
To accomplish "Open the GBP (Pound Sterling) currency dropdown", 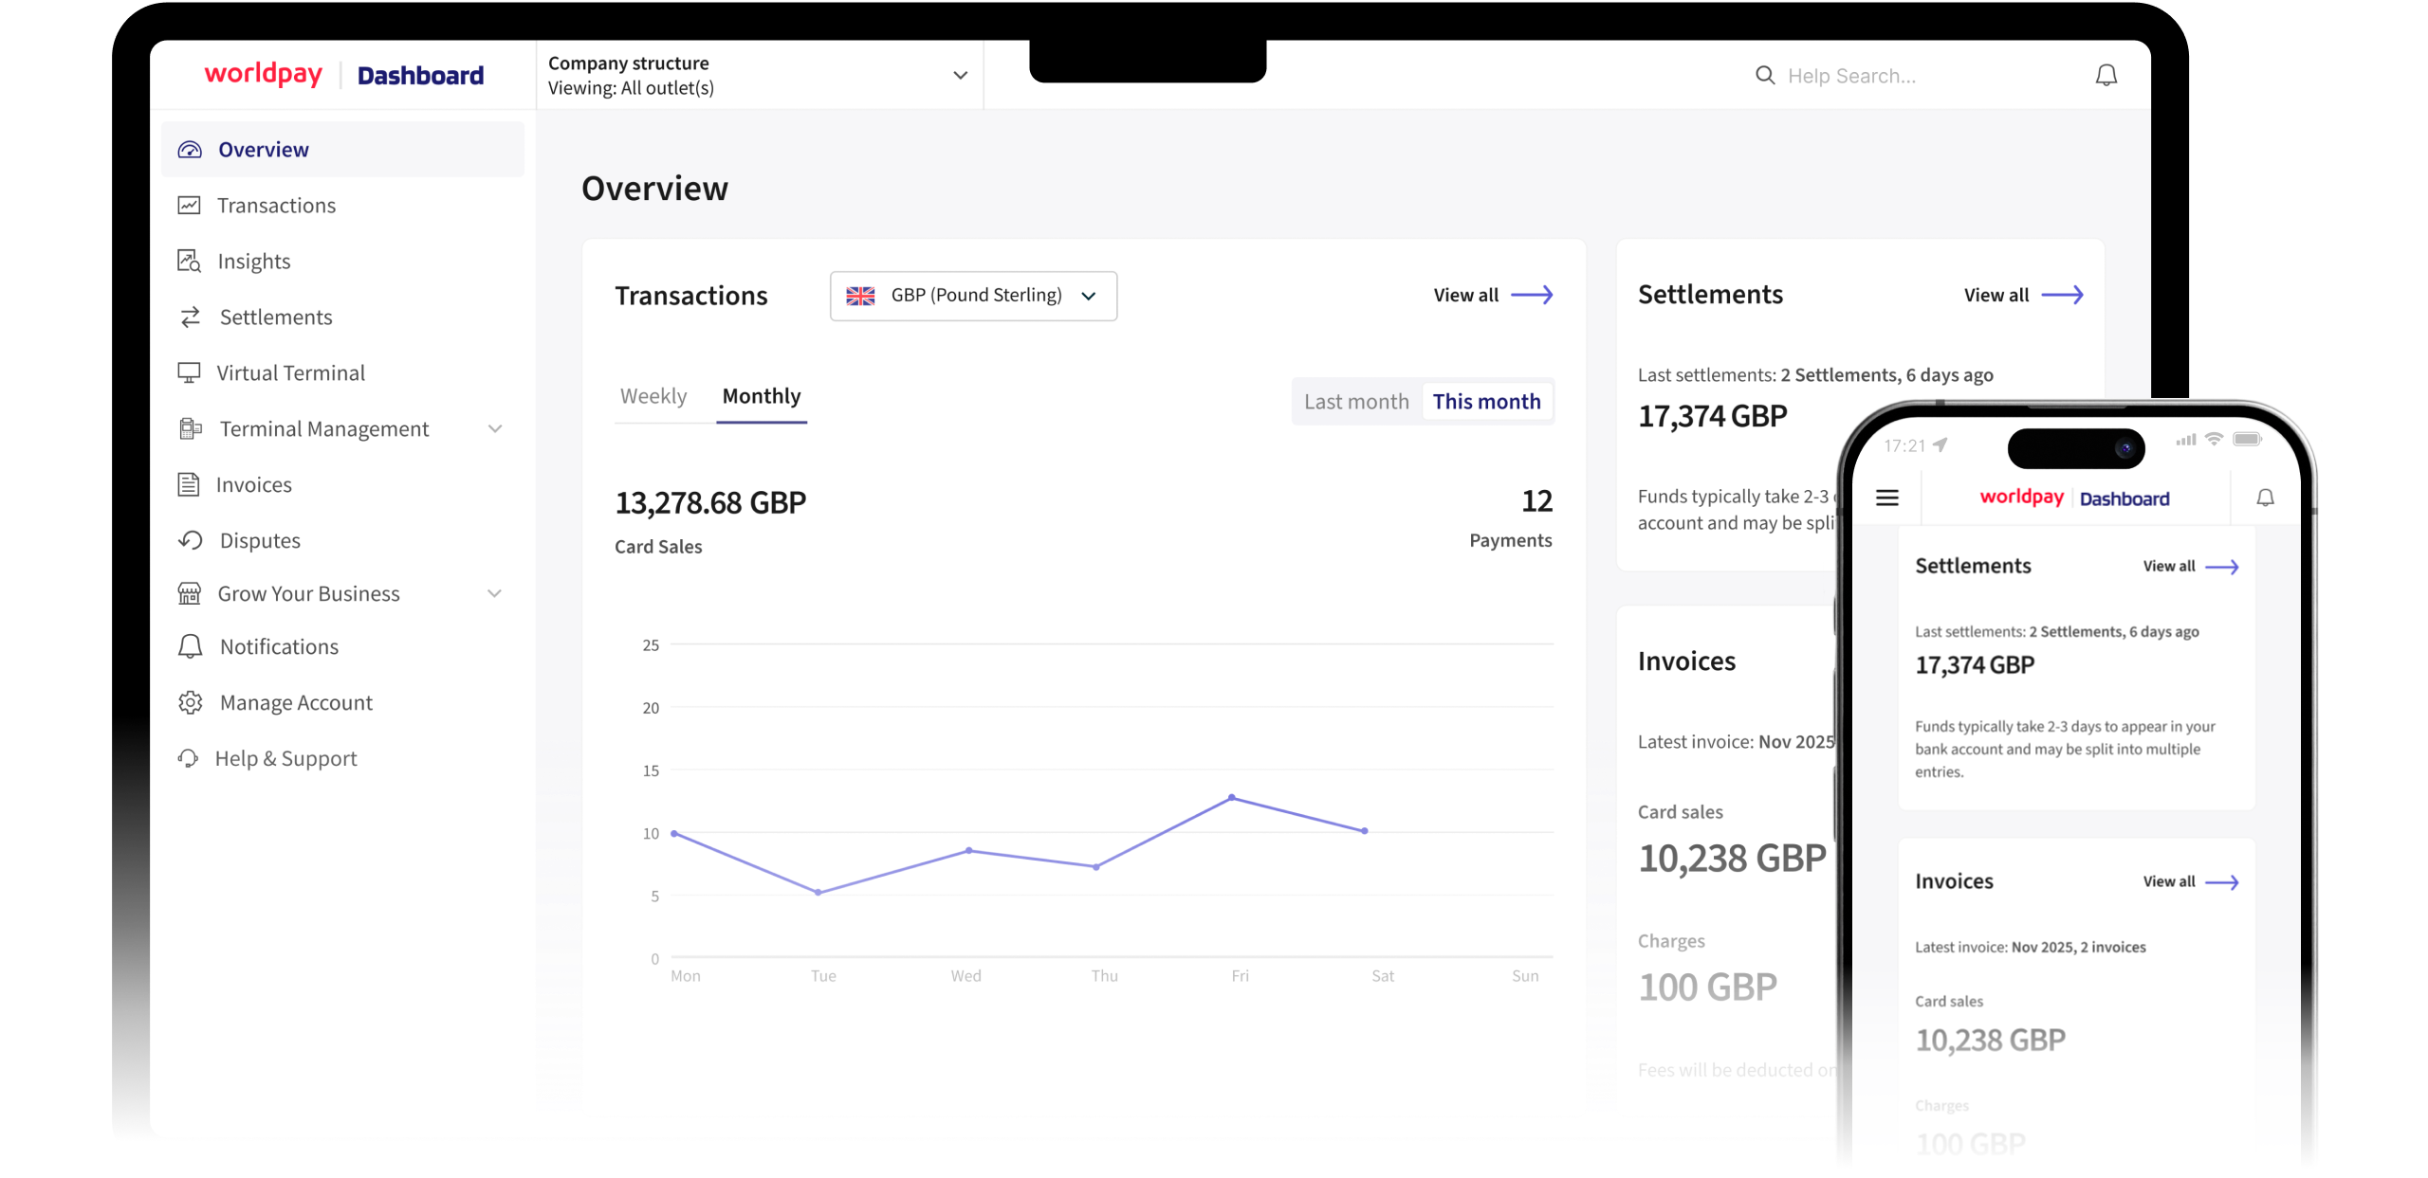I will click(973, 296).
